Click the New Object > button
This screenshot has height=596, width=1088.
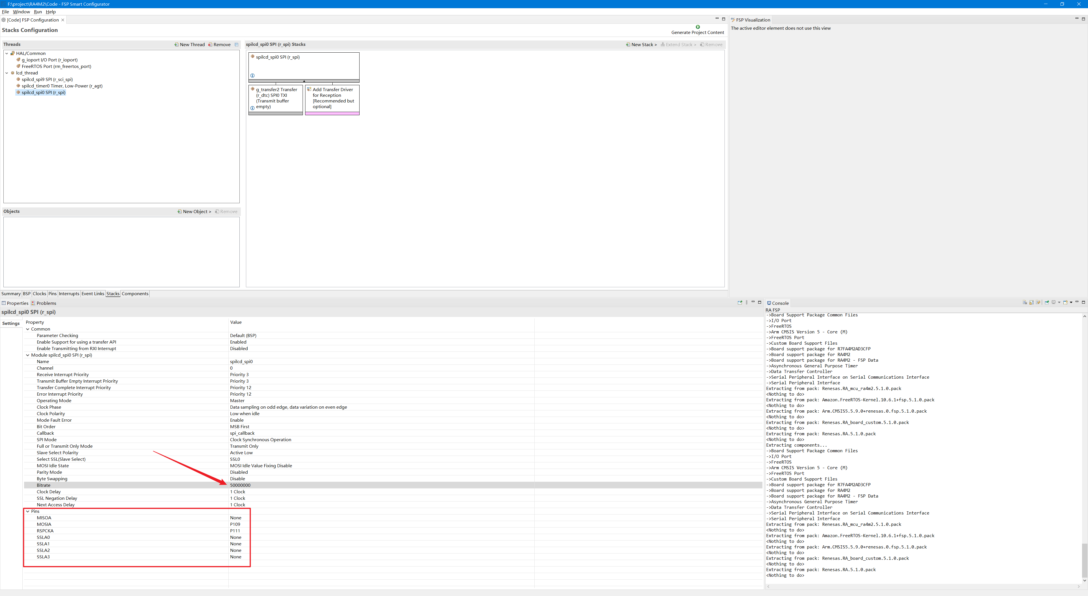[x=194, y=212]
